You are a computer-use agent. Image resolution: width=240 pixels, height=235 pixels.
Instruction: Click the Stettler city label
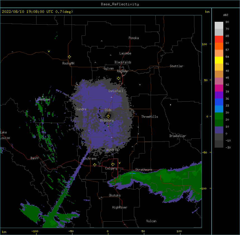(x=177, y=66)
